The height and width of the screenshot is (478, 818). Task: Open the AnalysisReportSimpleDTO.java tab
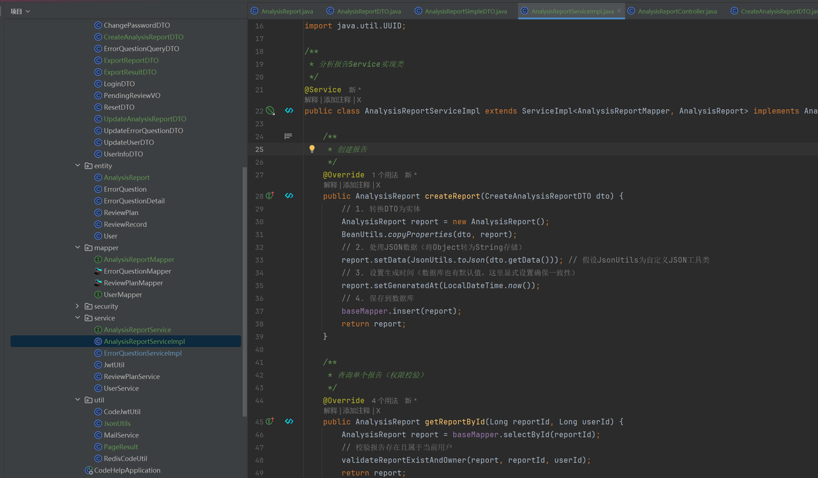461,11
